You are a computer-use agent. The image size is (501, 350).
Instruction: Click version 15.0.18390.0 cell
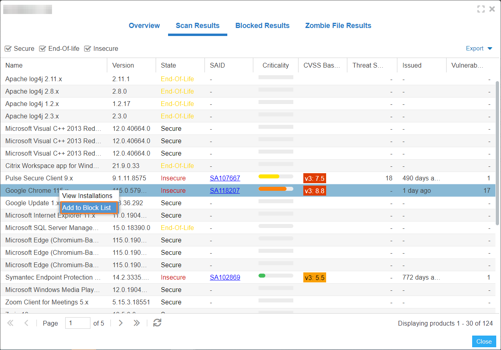pyautogui.click(x=131, y=228)
